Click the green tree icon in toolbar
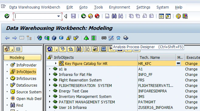 (x=86, y=38)
